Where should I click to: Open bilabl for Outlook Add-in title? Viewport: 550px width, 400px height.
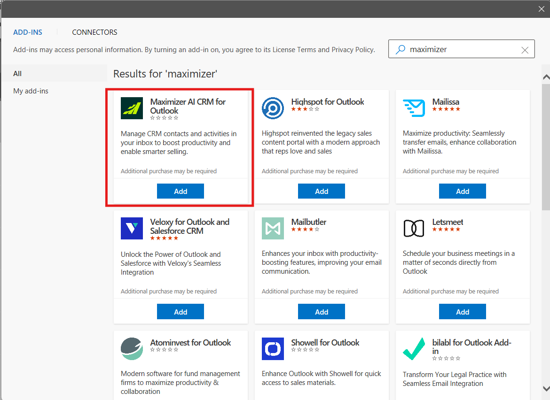[472, 347]
